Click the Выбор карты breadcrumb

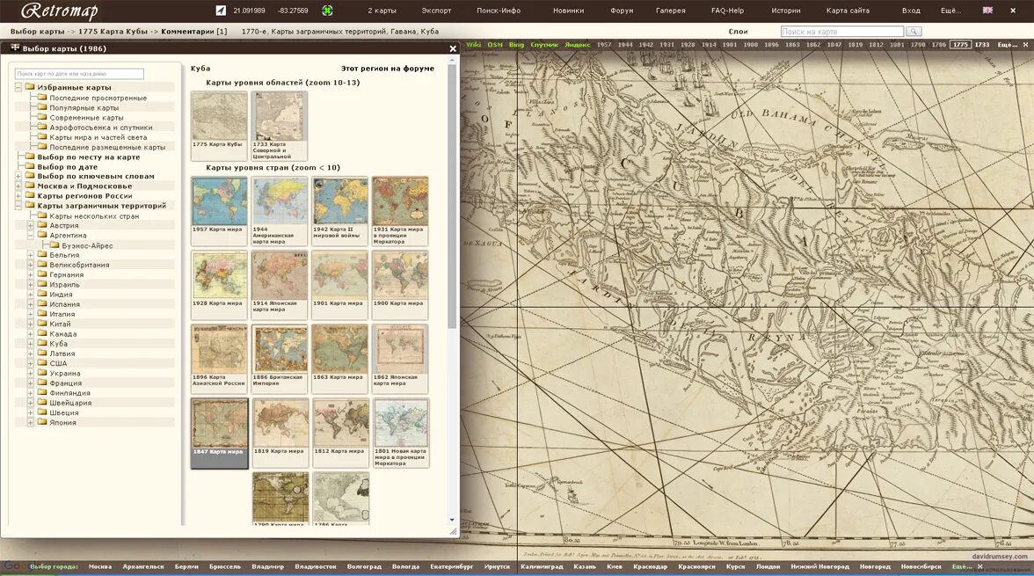point(38,31)
